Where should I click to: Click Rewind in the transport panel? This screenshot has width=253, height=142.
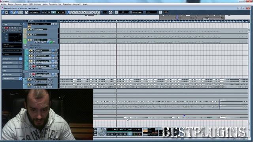pyautogui.click(x=111, y=134)
